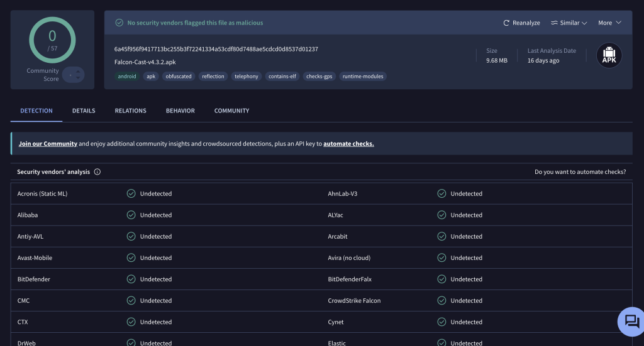Click the '16 days ago' analysis date
This screenshot has height=346, width=644.
543,60
